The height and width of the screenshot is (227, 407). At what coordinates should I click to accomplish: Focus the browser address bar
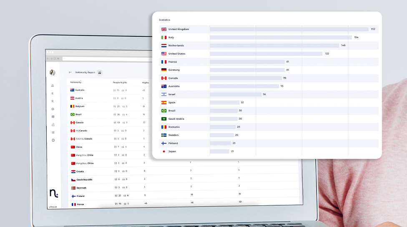tap(107, 59)
